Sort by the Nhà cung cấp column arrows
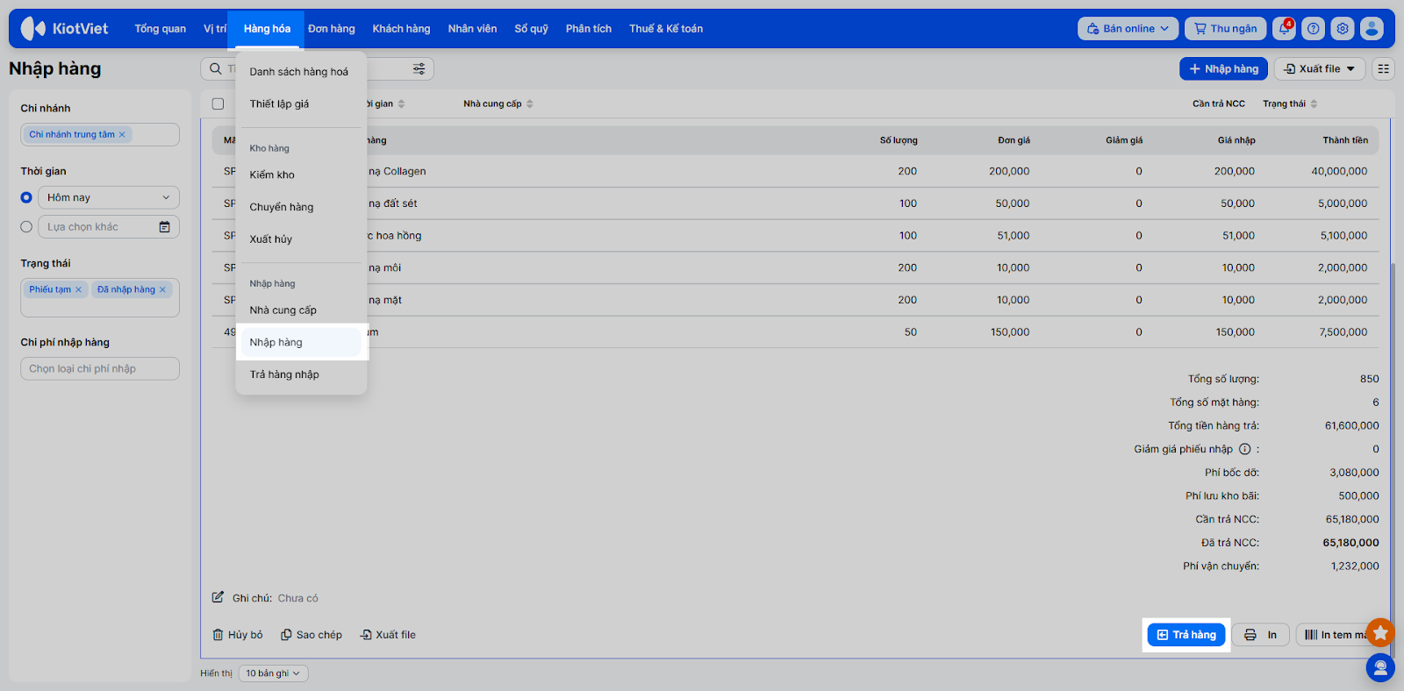Image resolution: width=1404 pixels, height=691 pixels. click(x=529, y=103)
